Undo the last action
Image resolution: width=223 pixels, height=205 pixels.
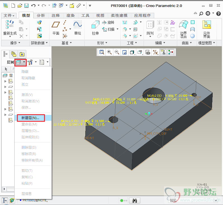33,6
